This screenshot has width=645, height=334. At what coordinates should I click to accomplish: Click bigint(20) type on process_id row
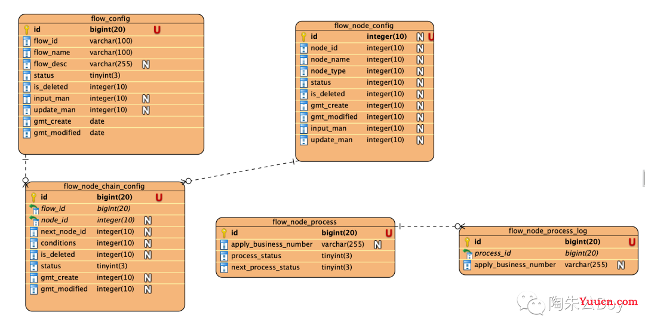tap(582, 253)
